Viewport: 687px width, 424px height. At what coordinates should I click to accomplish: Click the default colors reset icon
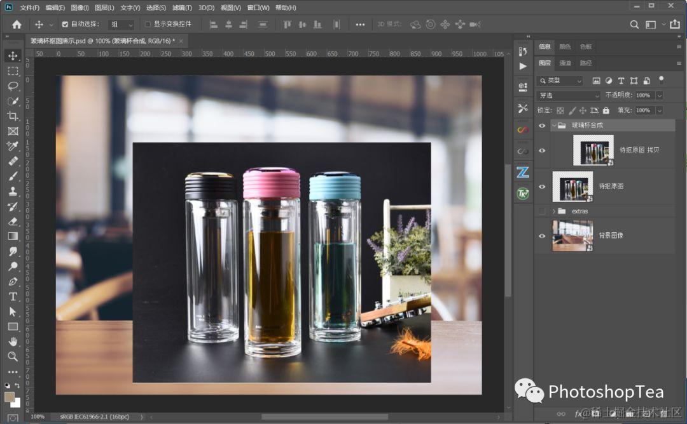(x=8, y=385)
